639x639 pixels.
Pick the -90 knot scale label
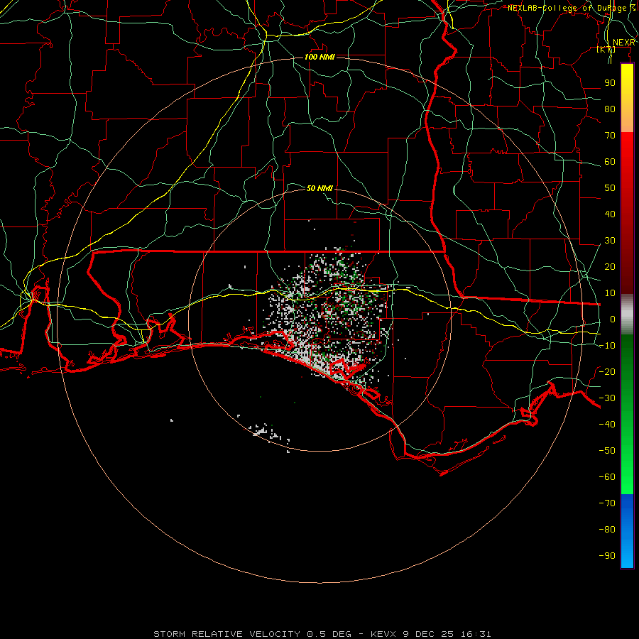(607, 556)
